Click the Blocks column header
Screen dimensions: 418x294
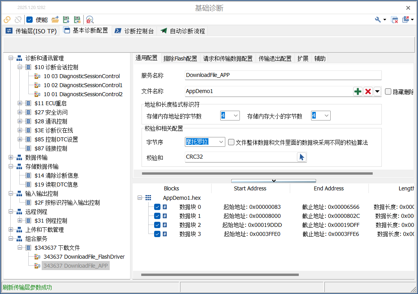click(171, 188)
